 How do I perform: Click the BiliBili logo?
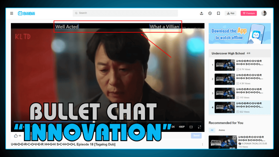point(25,13)
